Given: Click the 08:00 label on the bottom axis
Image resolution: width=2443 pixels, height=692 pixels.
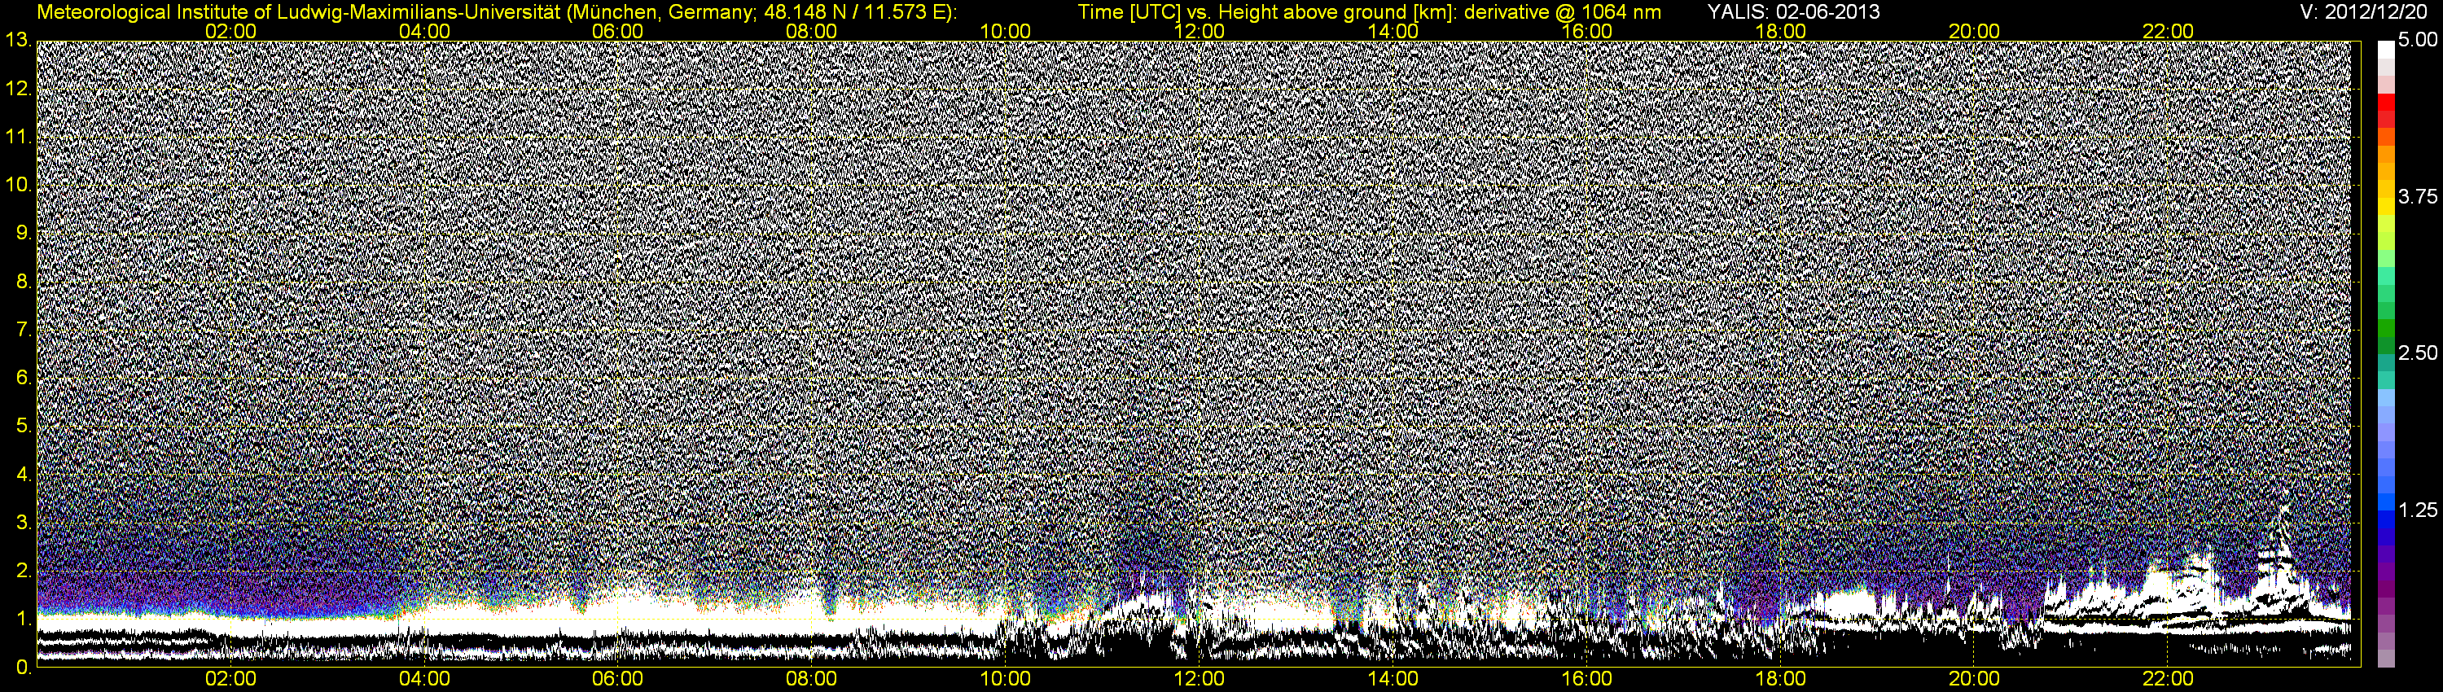Looking at the screenshot, I should (x=813, y=680).
